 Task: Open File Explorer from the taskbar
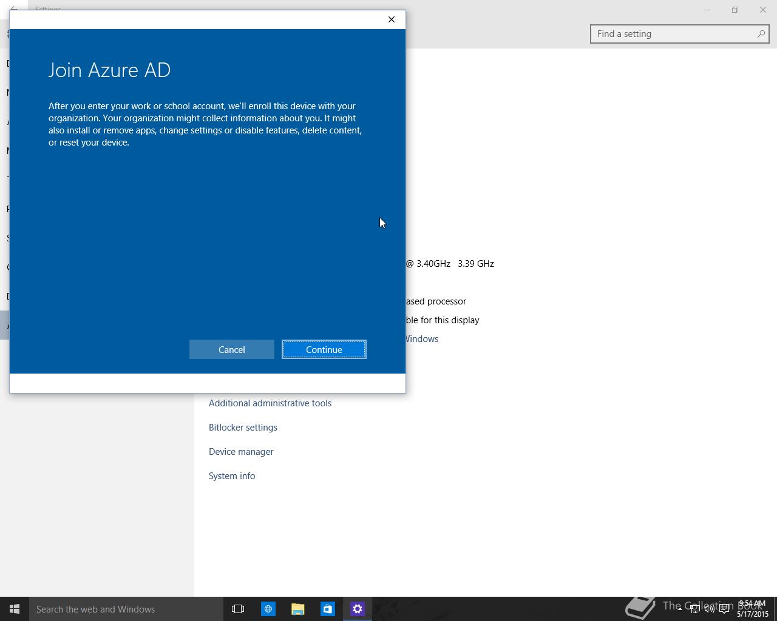click(x=297, y=609)
